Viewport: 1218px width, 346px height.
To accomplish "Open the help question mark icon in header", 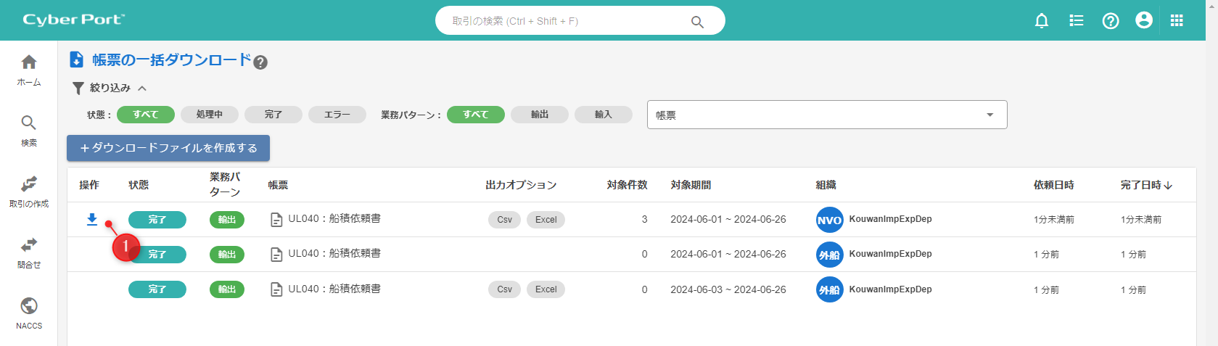I will click(x=1110, y=21).
